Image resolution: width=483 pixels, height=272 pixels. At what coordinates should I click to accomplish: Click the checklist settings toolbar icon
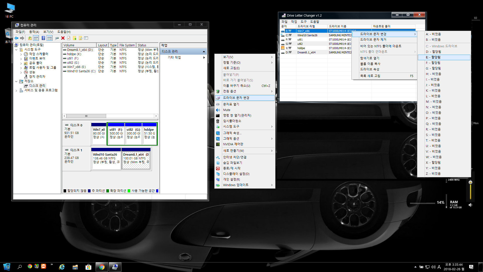click(86, 38)
